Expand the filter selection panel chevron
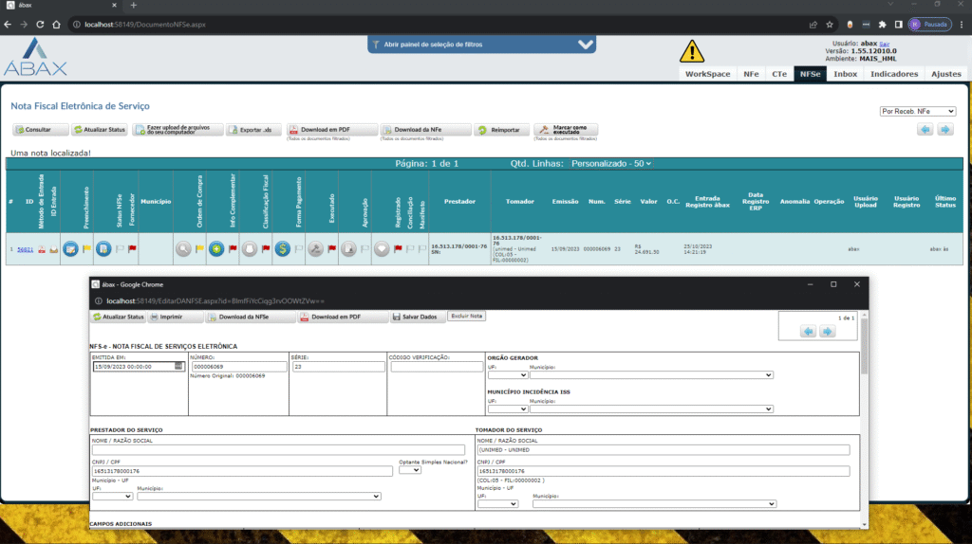 point(586,45)
